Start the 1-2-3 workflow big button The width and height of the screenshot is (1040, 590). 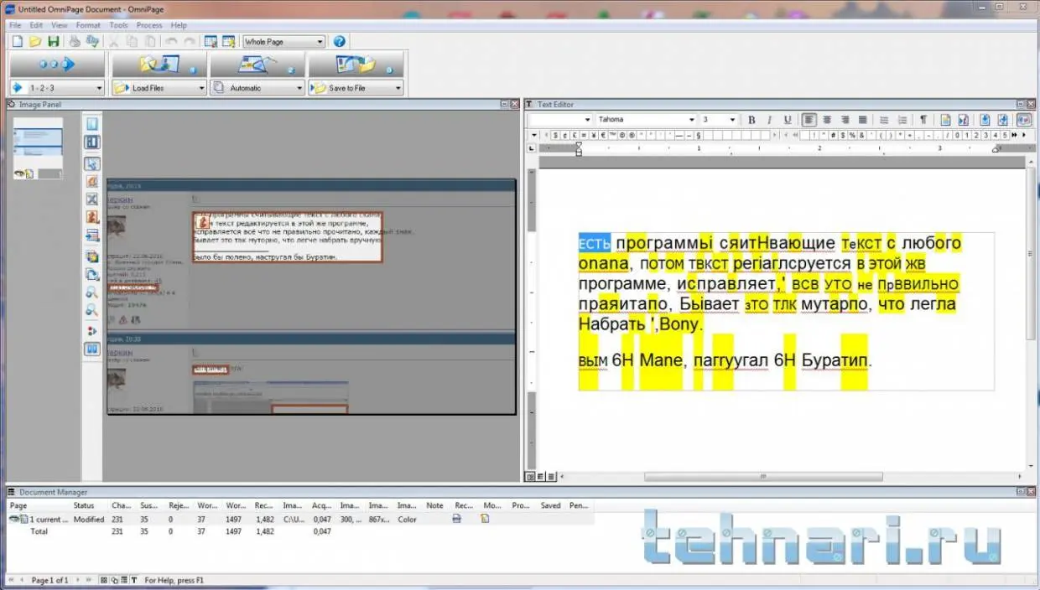[57, 65]
